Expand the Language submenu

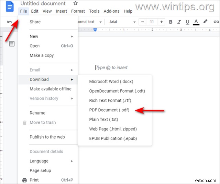tap(48, 161)
